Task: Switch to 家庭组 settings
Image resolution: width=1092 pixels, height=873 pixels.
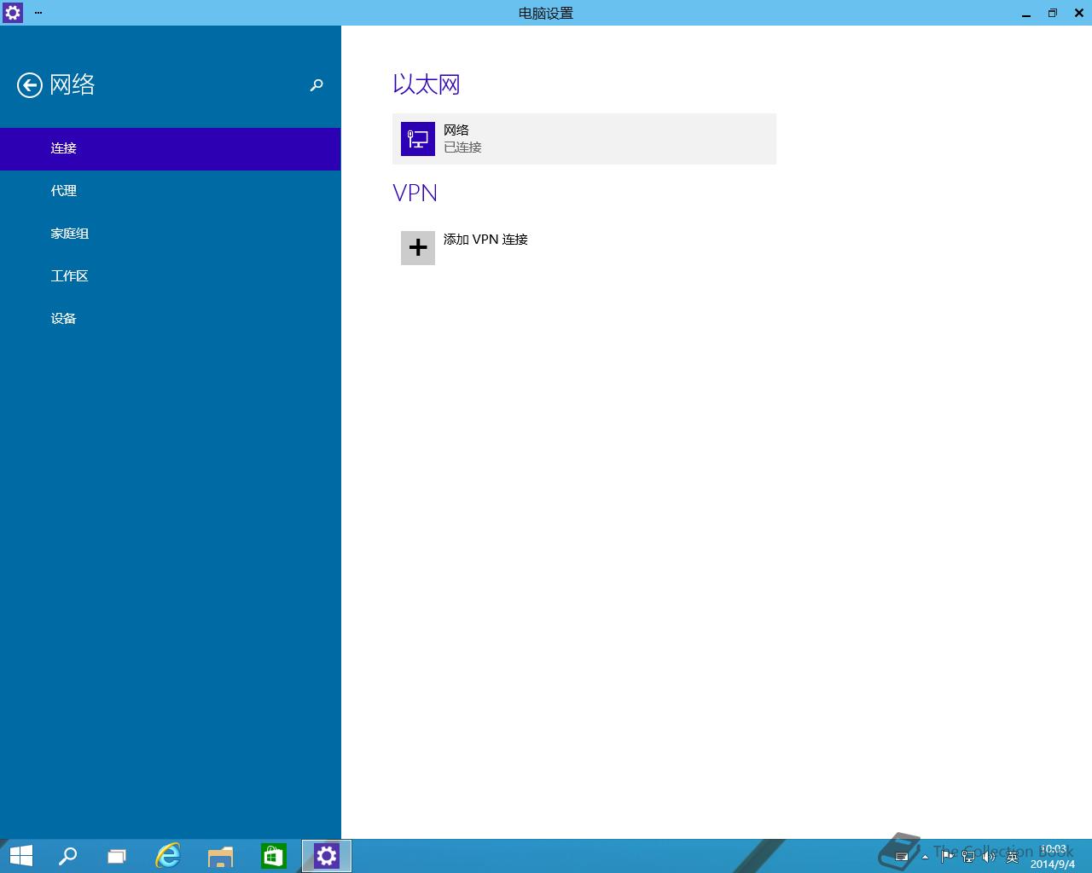Action: (x=171, y=234)
